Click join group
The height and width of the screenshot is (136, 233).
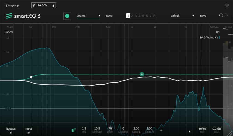point(12,5)
